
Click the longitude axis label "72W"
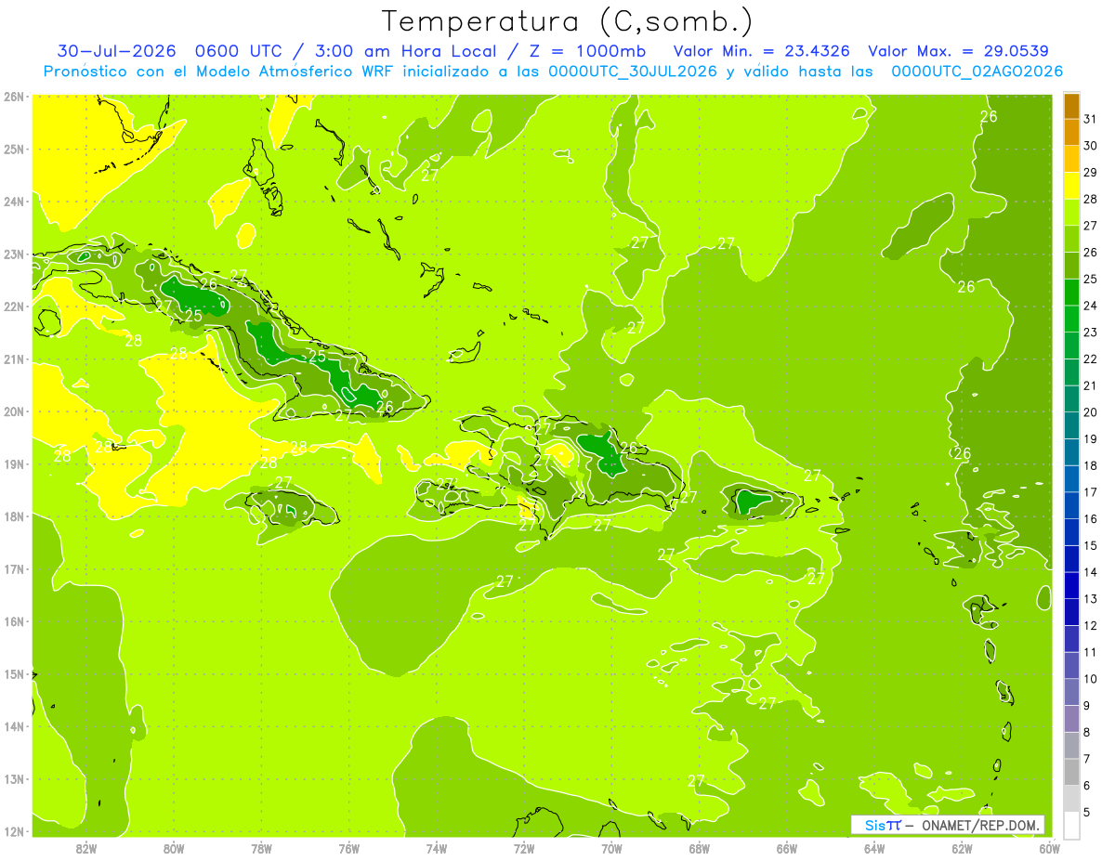524,848
